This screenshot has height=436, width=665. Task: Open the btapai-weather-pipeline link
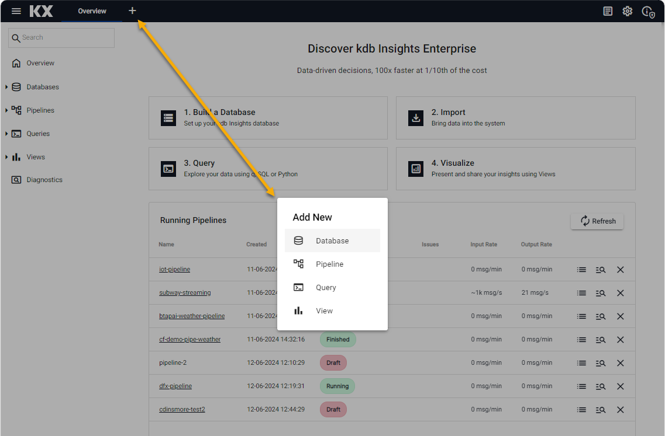pos(192,316)
